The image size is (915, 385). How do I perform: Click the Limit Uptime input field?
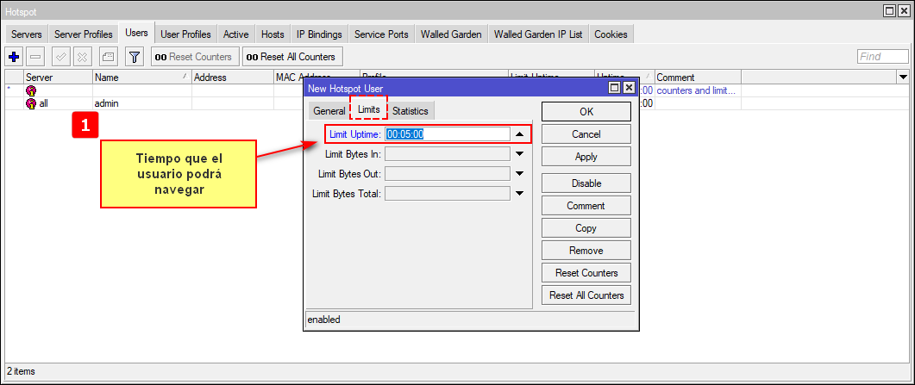pyautogui.click(x=447, y=134)
